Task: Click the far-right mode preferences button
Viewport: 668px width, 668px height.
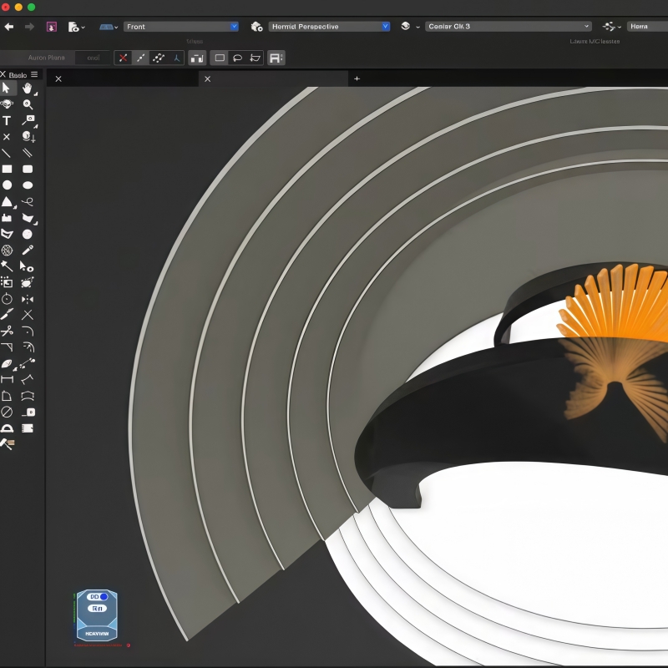Action: click(276, 58)
